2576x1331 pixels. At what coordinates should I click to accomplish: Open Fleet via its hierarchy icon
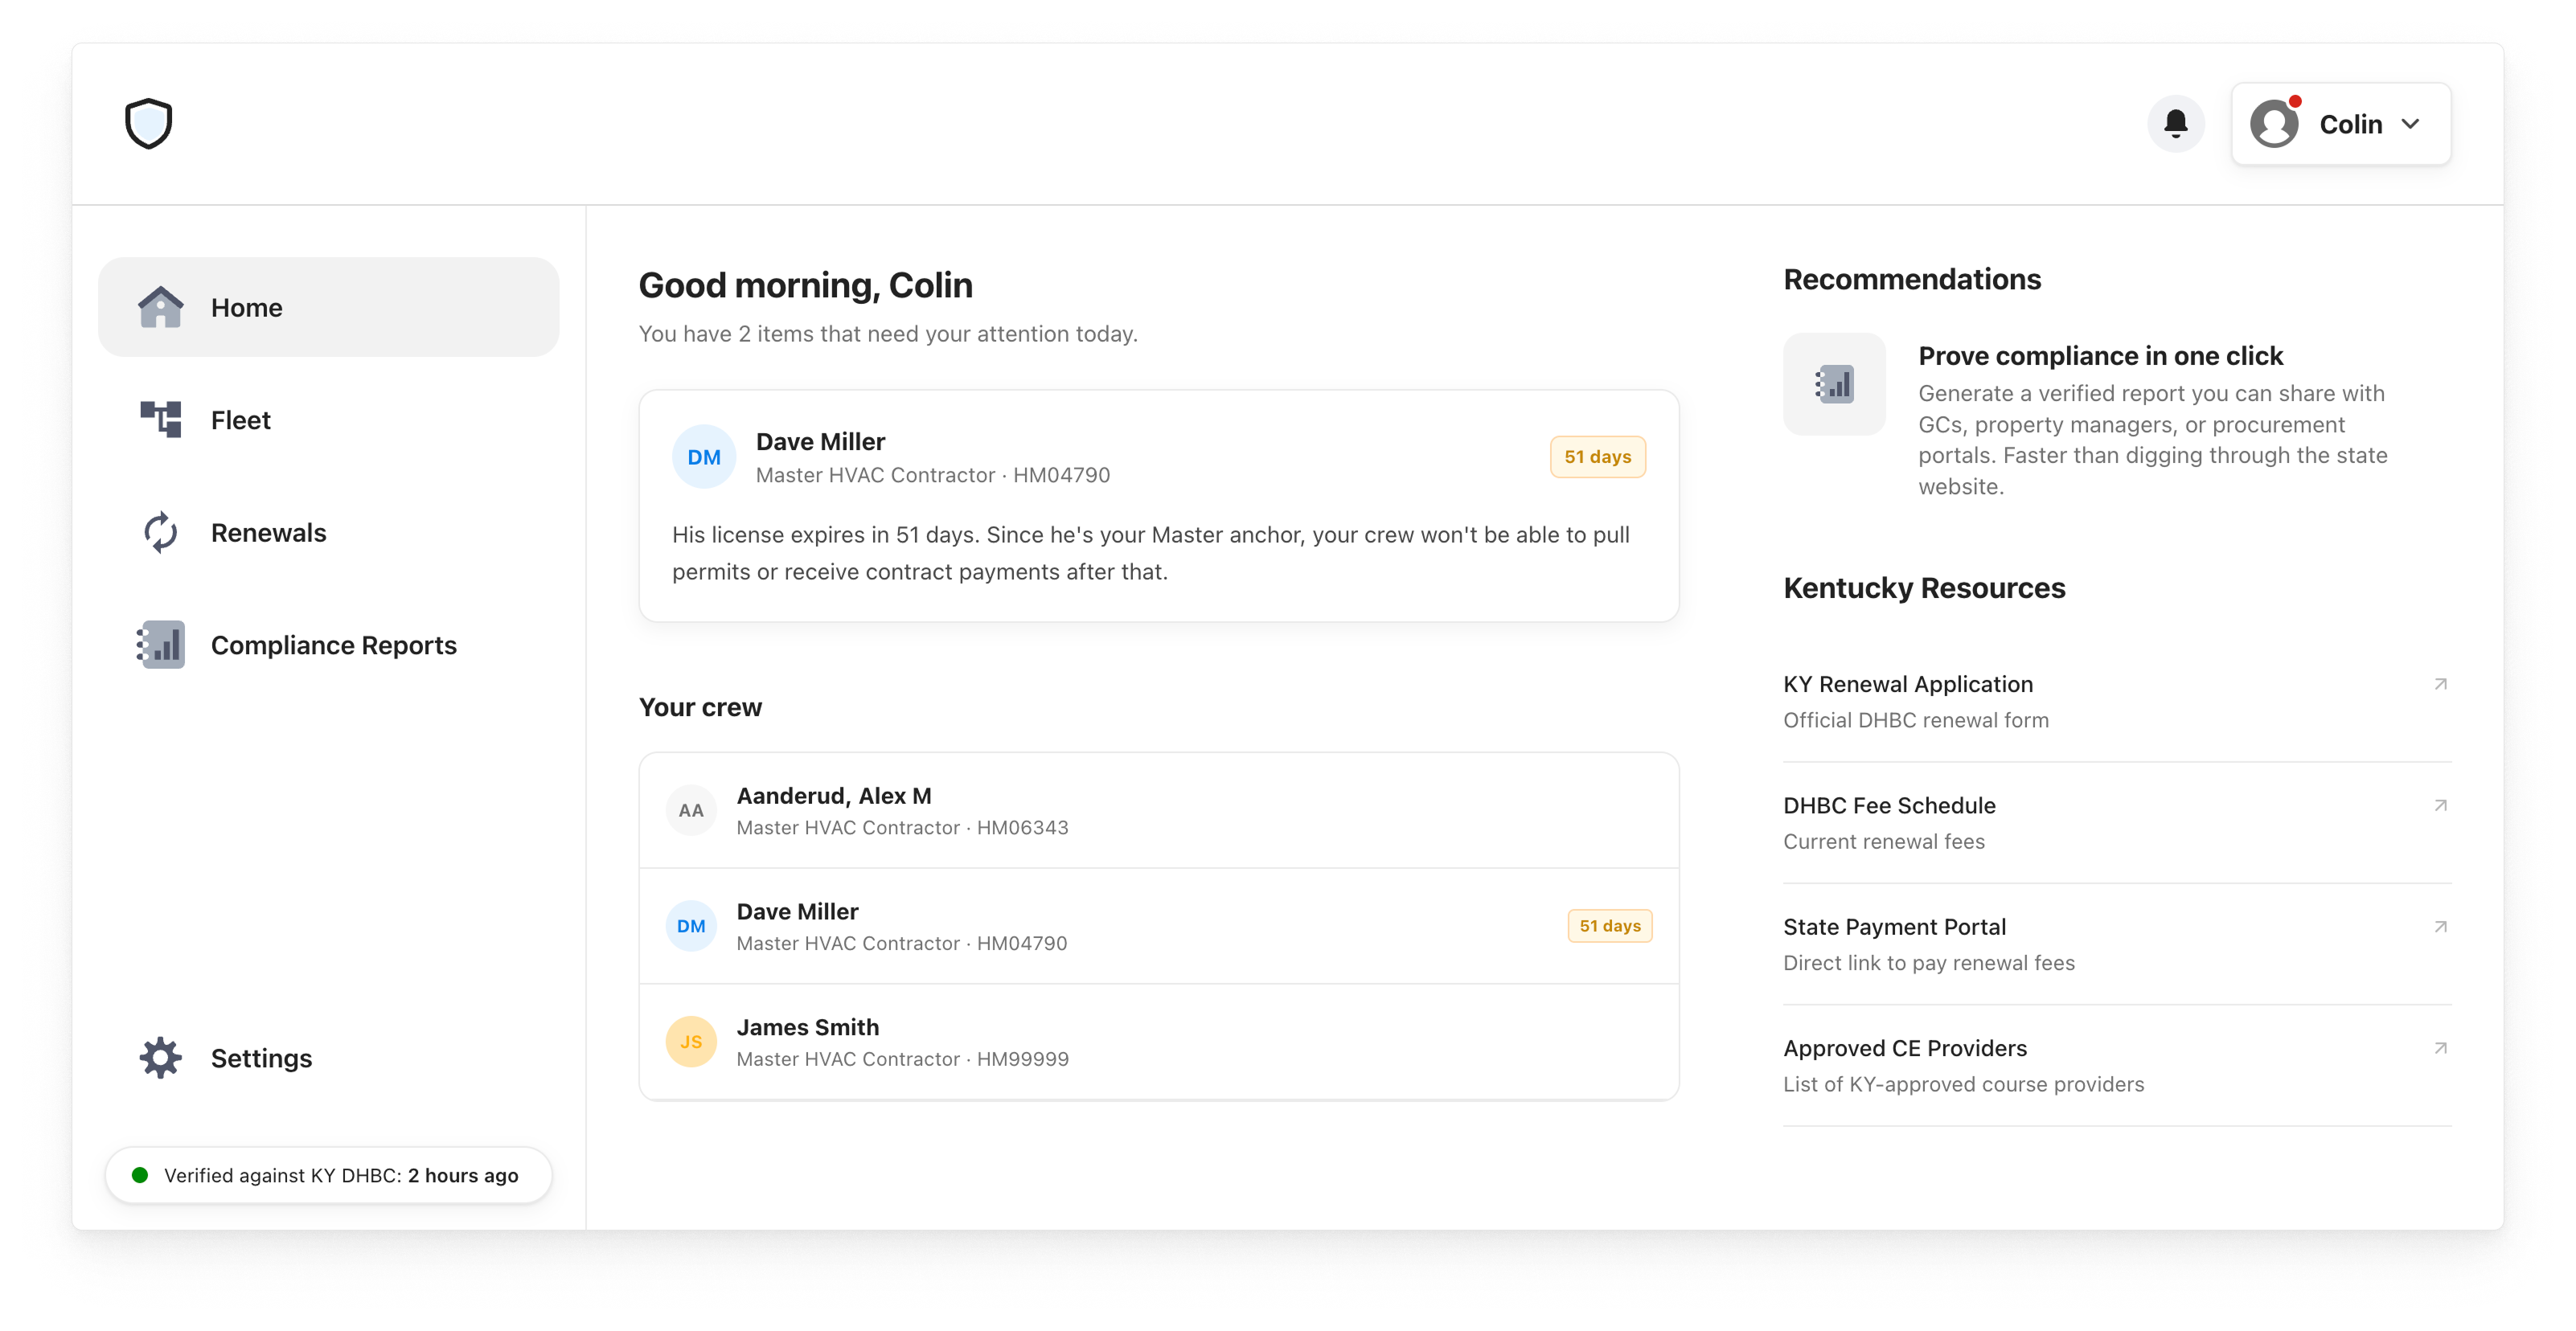tap(160, 419)
